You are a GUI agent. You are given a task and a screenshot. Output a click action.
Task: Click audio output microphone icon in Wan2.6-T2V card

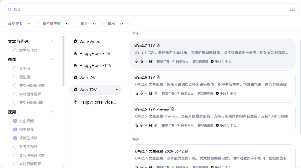156,93
